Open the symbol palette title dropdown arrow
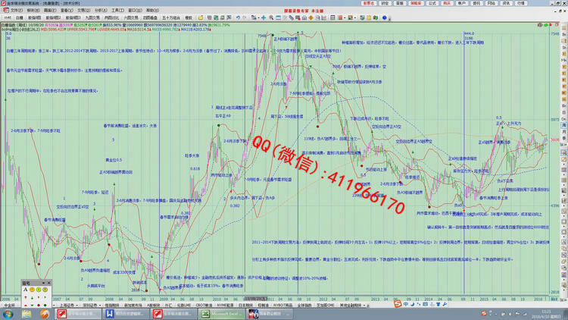 43,283
